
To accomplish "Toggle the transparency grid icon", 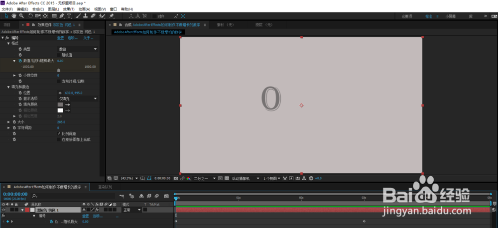I will tap(227, 178).
